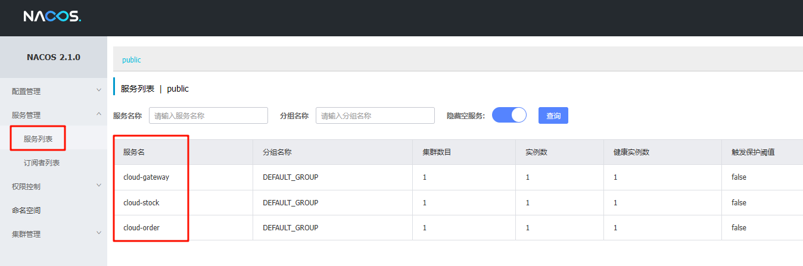Screen dimensions: 803x266
Task: Click the 服务列表 | public page heading
Action: coord(155,88)
